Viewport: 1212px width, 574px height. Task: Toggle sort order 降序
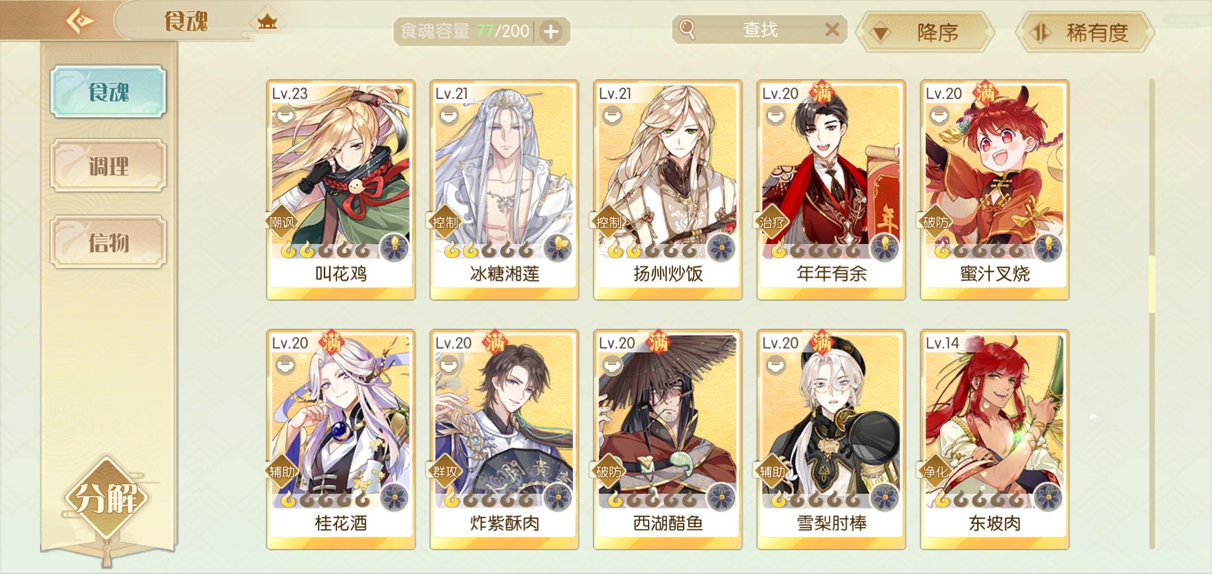coord(924,32)
